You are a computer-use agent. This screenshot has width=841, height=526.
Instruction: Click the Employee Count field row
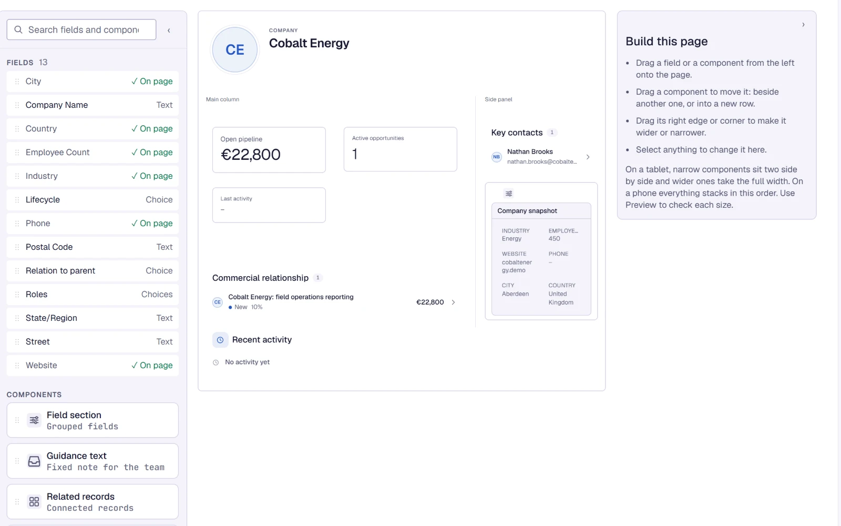(x=93, y=153)
